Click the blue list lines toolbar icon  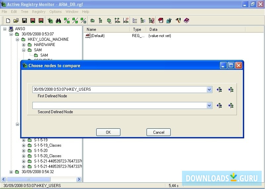(x=135, y=21)
